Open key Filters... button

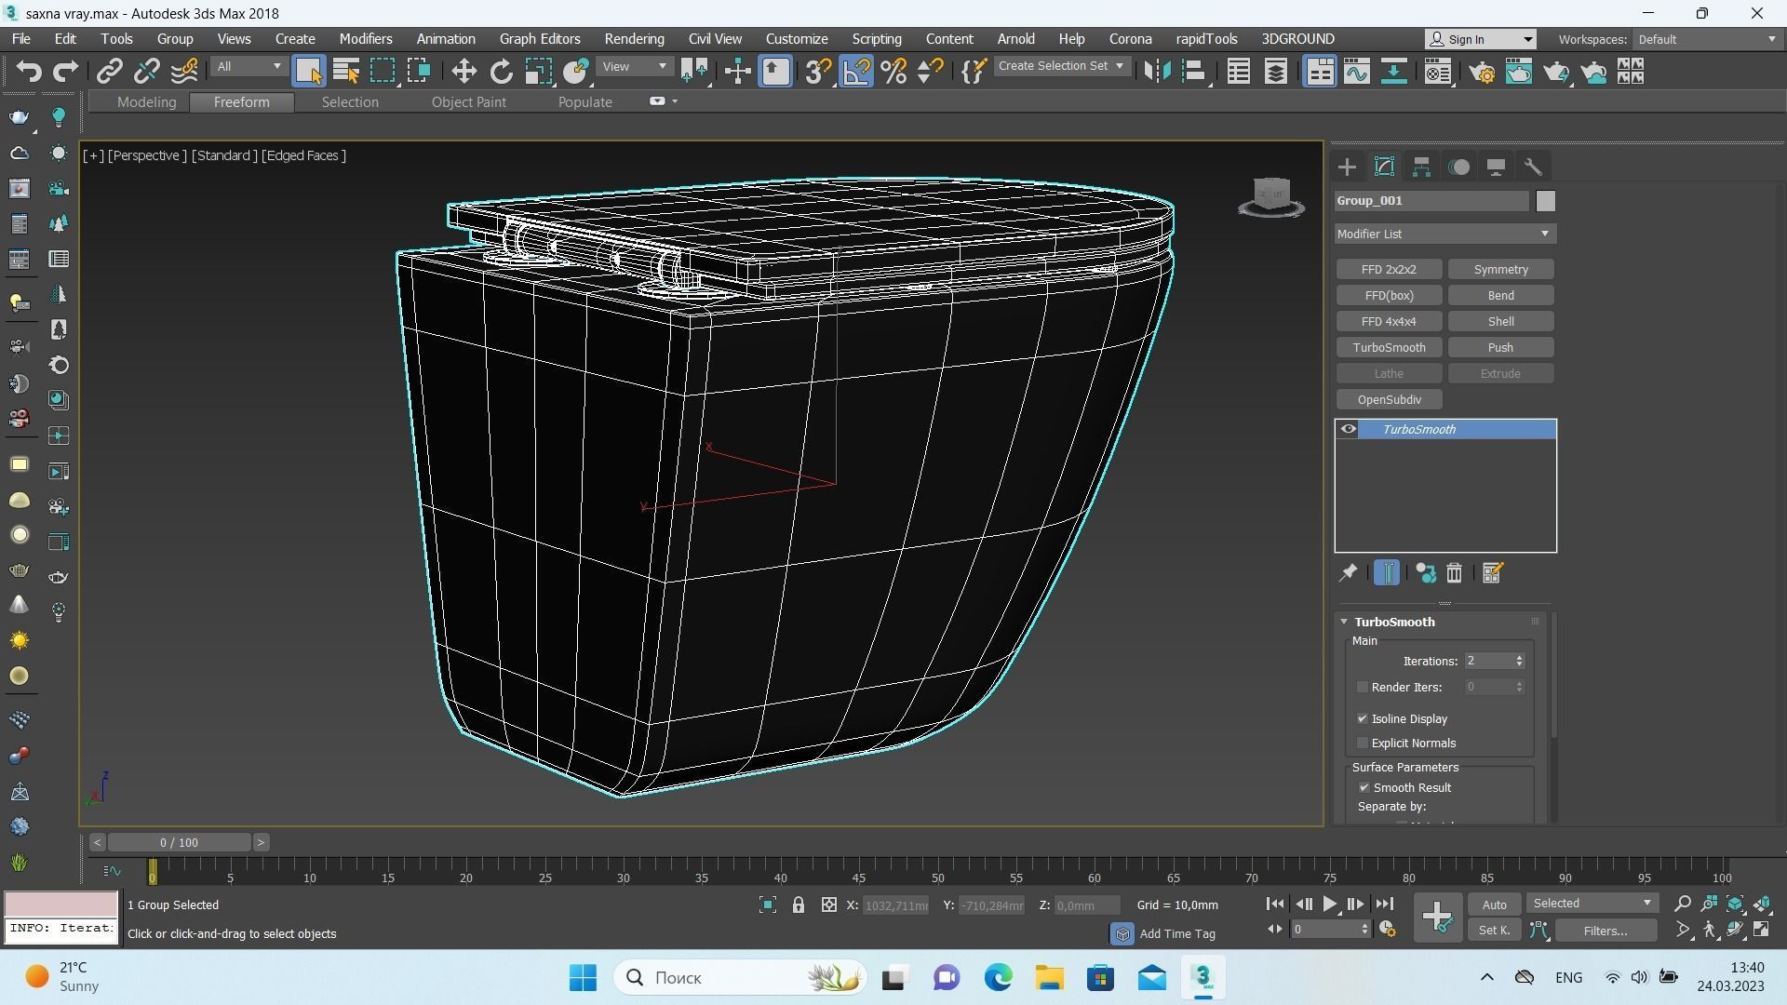tap(1606, 930)
